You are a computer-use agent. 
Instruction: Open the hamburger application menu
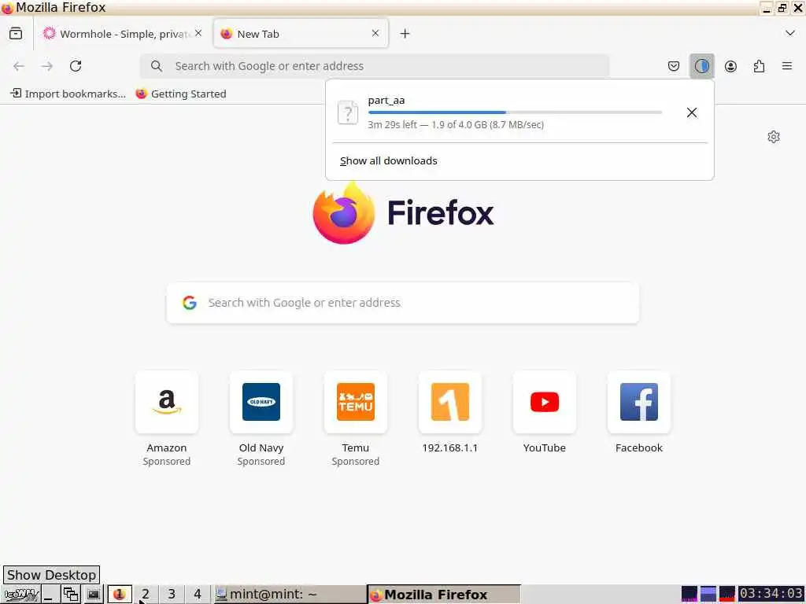787,66
